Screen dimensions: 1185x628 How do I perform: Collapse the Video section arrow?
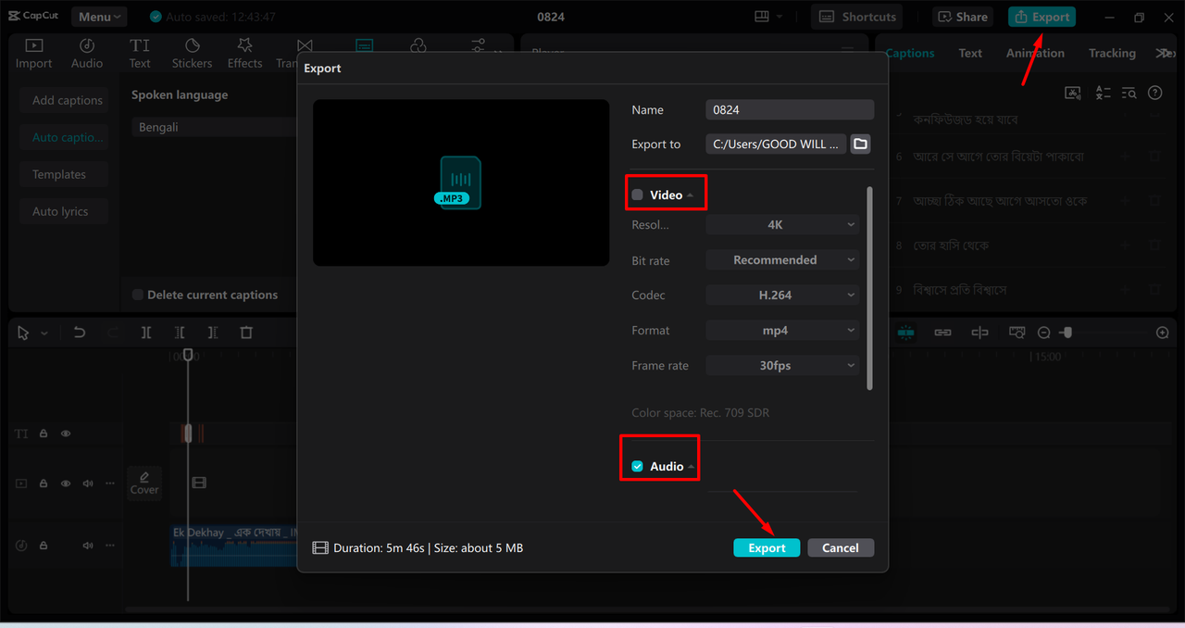691,195
